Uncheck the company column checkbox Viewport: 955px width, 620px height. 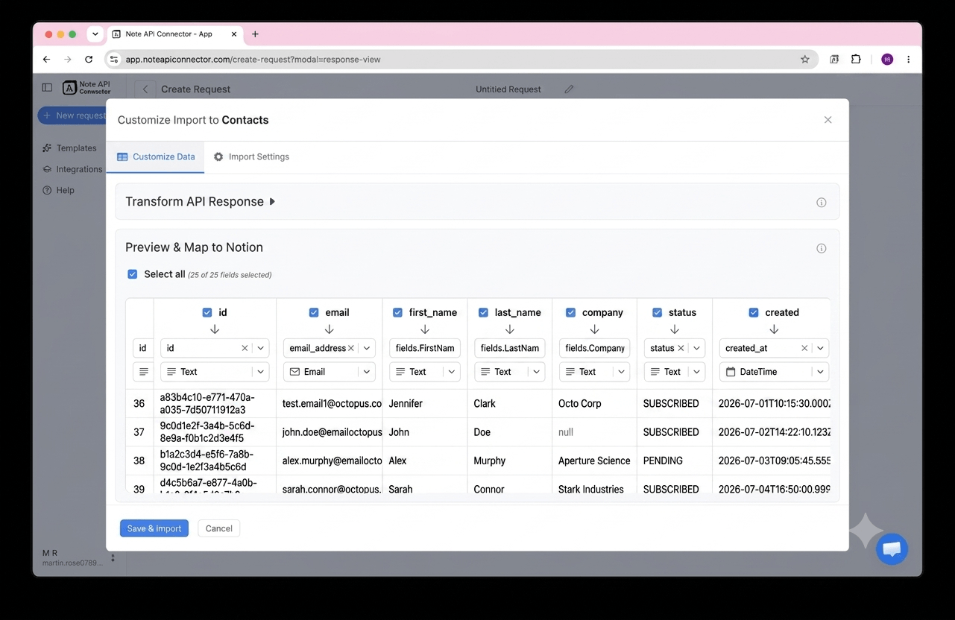tap(570, 313)
